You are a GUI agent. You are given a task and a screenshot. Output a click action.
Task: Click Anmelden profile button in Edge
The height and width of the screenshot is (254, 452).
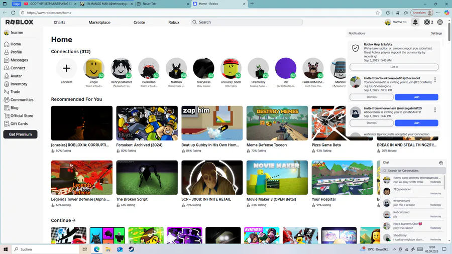[422, 13]
